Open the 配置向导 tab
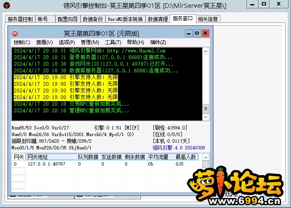 (68, 19)
